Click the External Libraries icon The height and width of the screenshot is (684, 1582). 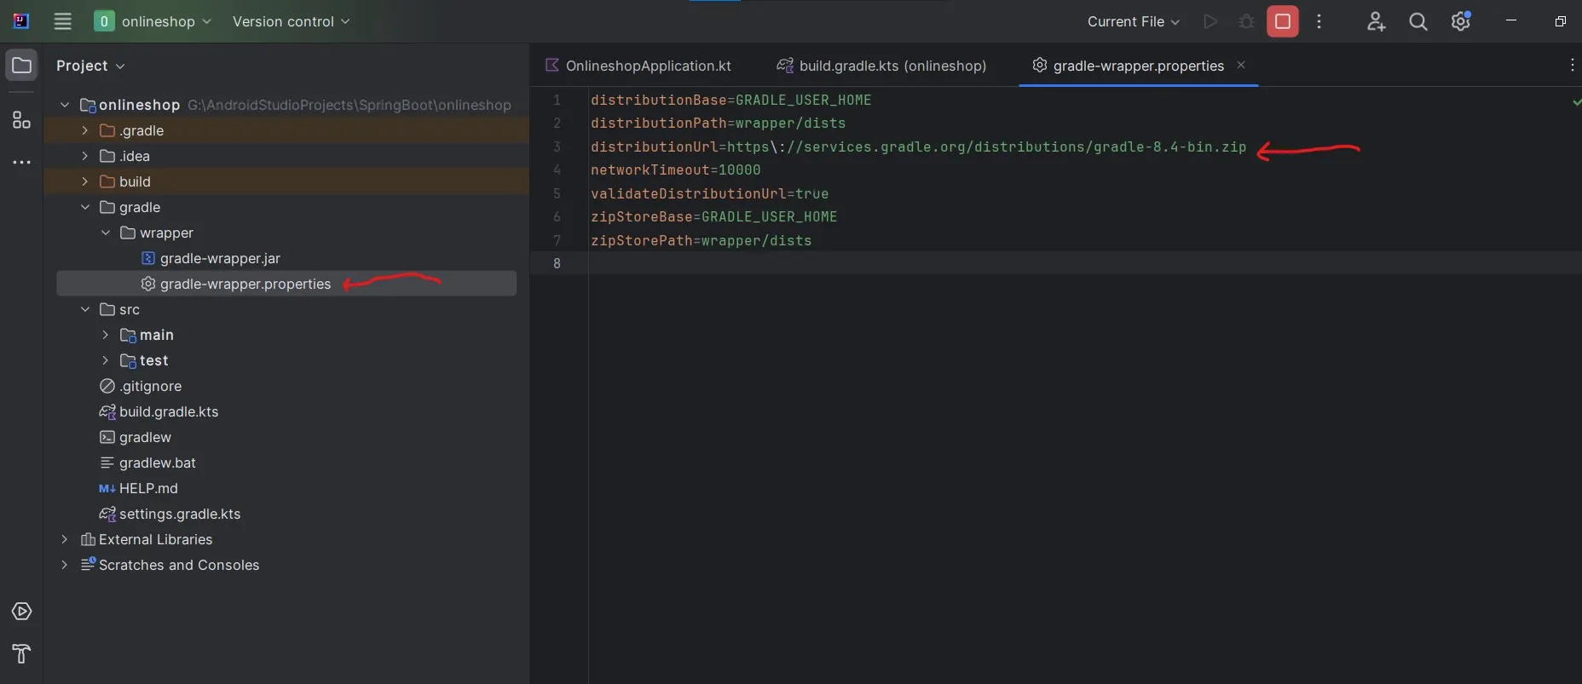point(87,539)
